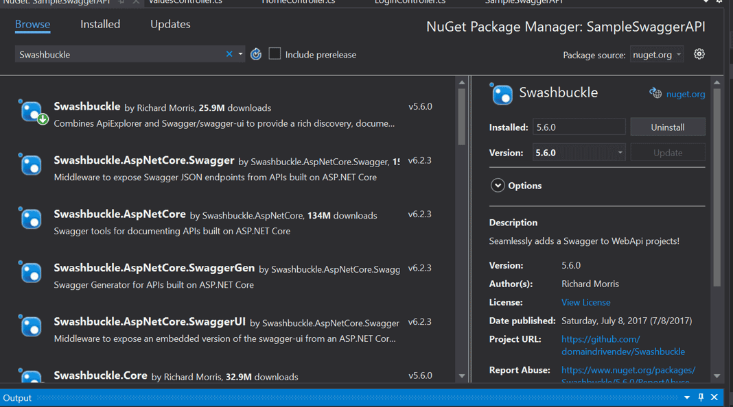The width and height of the screenshot is (733, 407).
Task: Select the Swashbuckle.AspNetCore.SwaggerGen package icon
Action: (30, 272)
